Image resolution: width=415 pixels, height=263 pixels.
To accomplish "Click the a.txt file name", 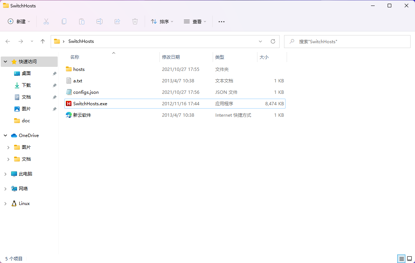I will (78, 81).
